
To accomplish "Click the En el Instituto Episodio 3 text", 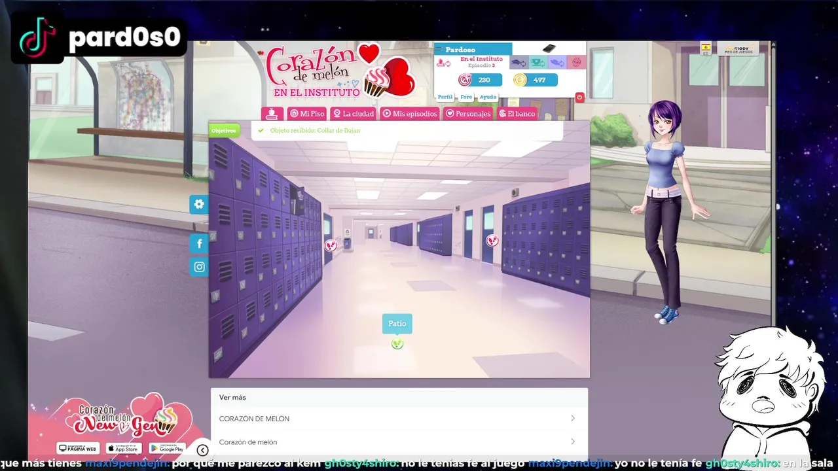I will [481, 62].
